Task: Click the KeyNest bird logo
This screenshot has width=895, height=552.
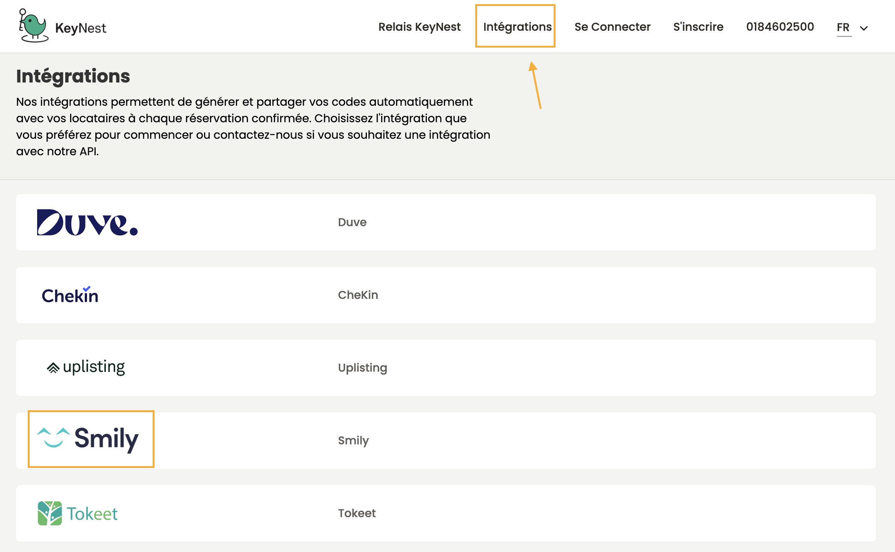Action: click(33, 25)
